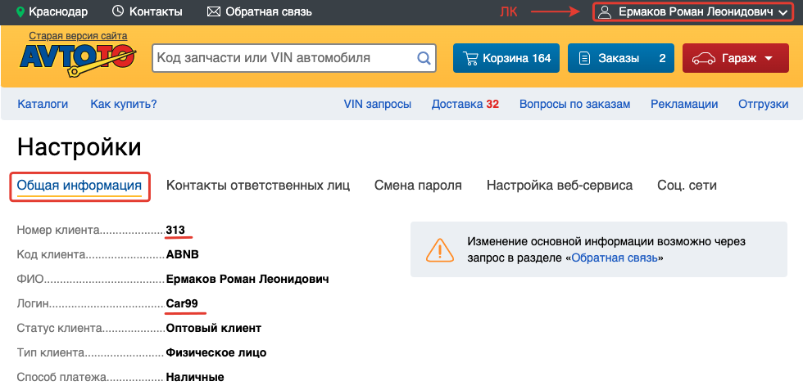Click the Настройки page heading
The image size is (803, 390).
pyautogui.click(x=79, y=147)
